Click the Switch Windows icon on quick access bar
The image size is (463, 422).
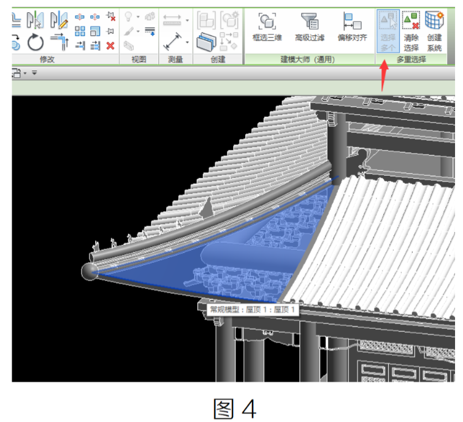pyautogui.click(x=17, y=73)
